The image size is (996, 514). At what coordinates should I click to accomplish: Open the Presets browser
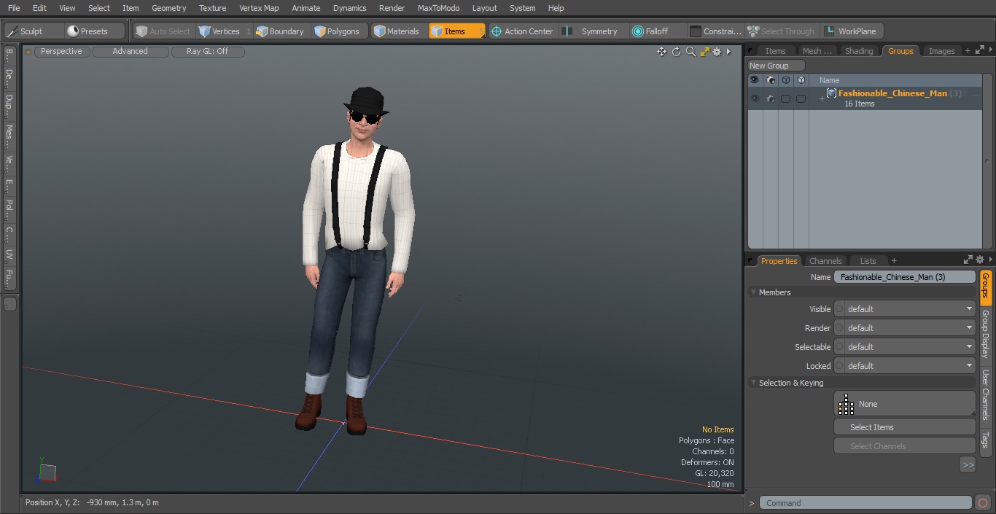tap(93, 31)
